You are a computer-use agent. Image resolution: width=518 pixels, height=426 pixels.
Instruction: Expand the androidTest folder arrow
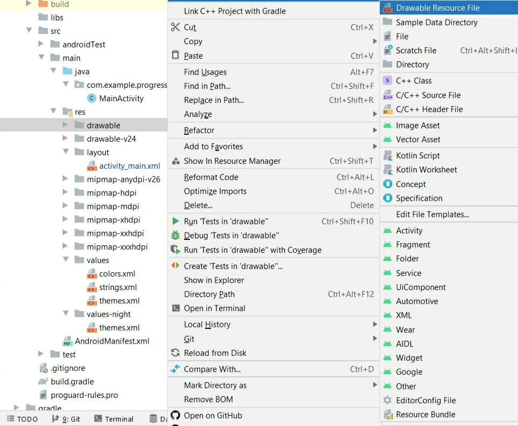click(x=41, y=44)
